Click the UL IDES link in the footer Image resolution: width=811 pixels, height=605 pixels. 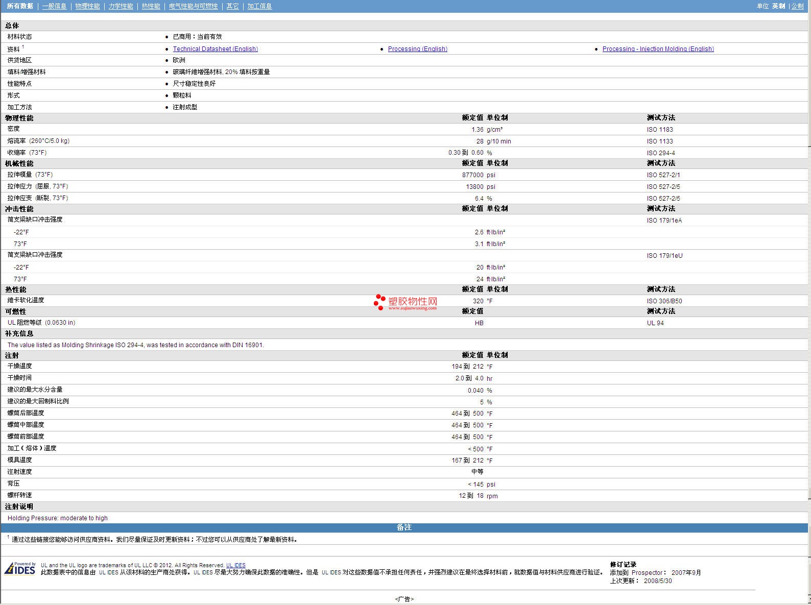[235, 565]
